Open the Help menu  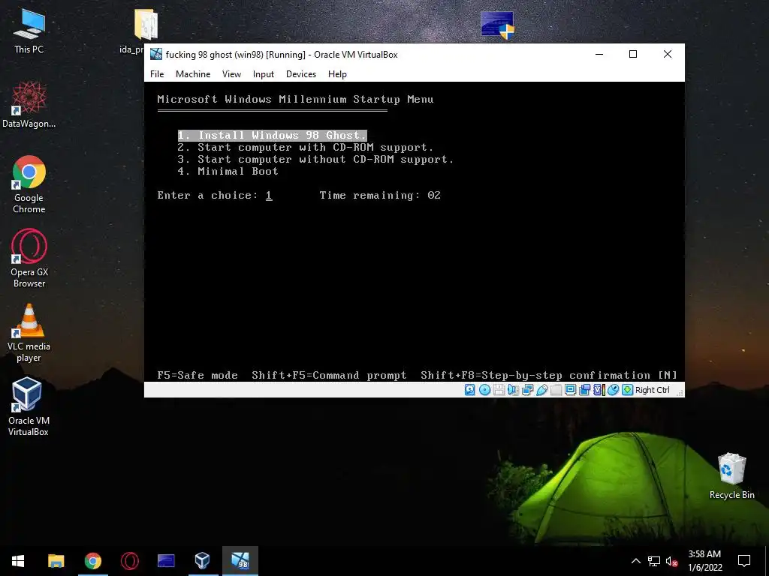click(x=337, y=74)
